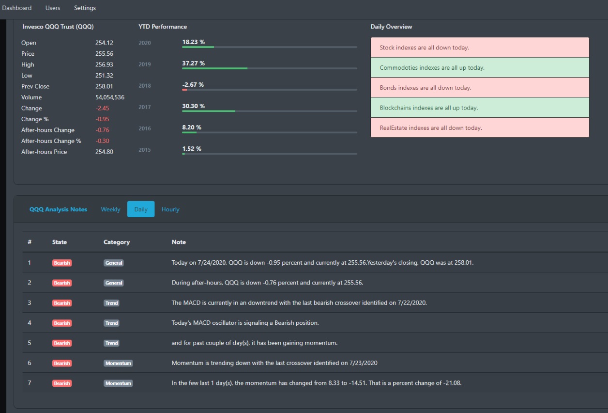Image resolution: width=608 pixels, height=413 pixels.
Task: Select the 'Commodoties indexes are all up today' alert
Action: point(480,68)
